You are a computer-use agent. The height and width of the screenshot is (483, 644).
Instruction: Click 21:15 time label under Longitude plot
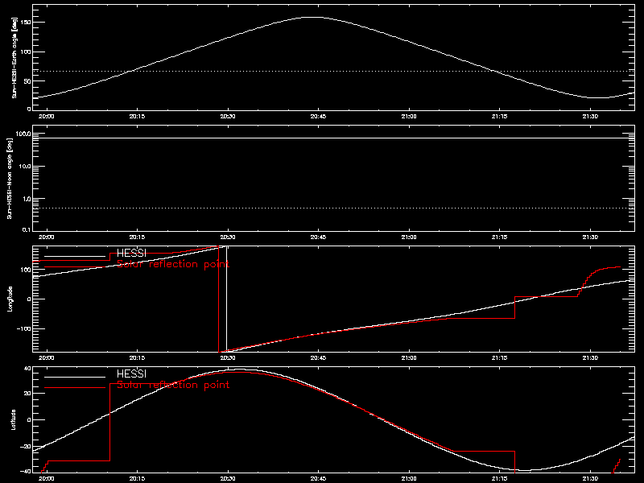coord(499,358)
